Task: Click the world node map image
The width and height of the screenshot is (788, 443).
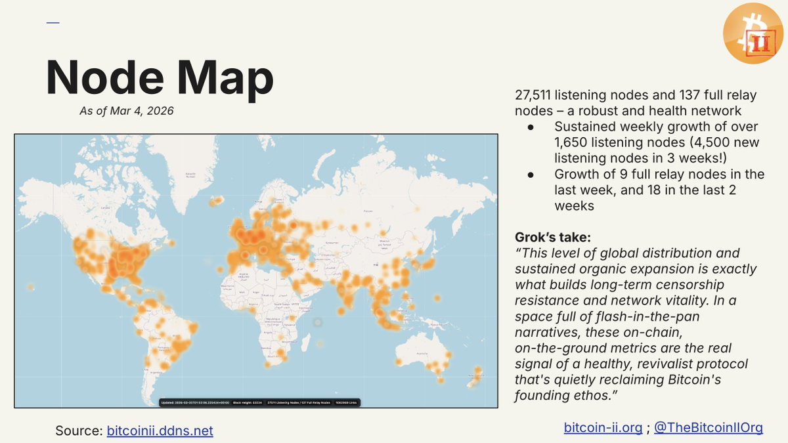Action: pos(256,271)
